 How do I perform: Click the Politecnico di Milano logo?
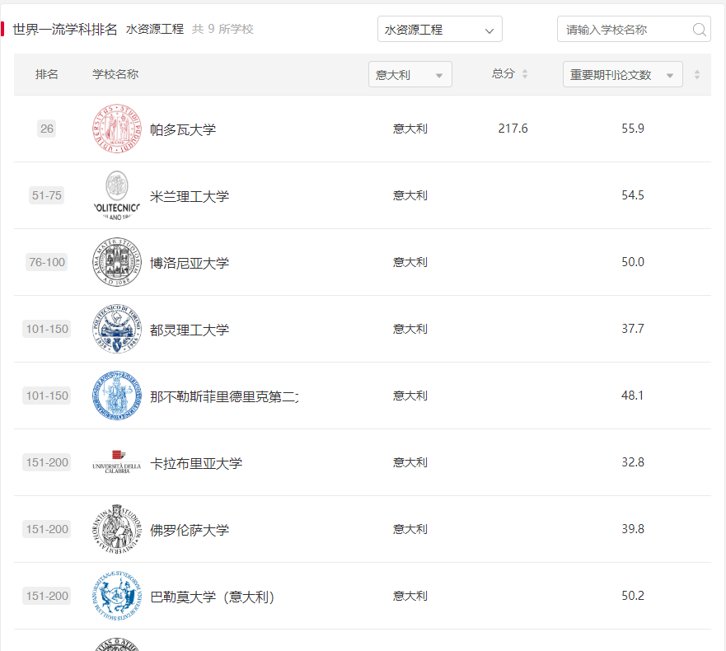pyautogui.click(x=116, y=195)
